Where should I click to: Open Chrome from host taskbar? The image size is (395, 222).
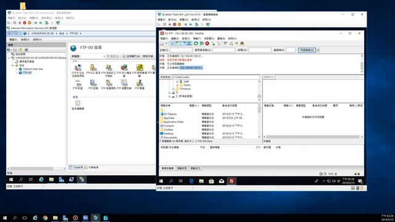point(45,218)
